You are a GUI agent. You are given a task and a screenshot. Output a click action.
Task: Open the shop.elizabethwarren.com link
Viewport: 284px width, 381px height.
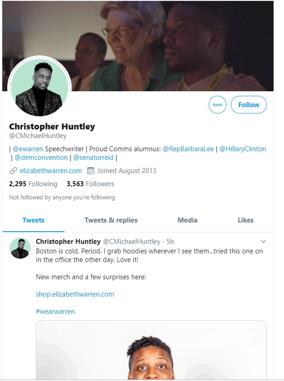tap(75, 294)
